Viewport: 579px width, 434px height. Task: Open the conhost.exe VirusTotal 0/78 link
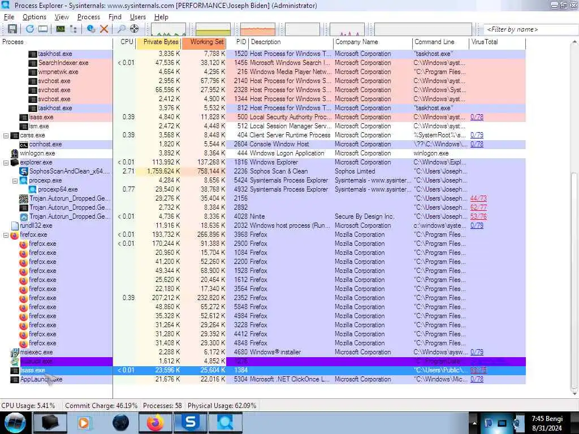[x=477, y=144]
